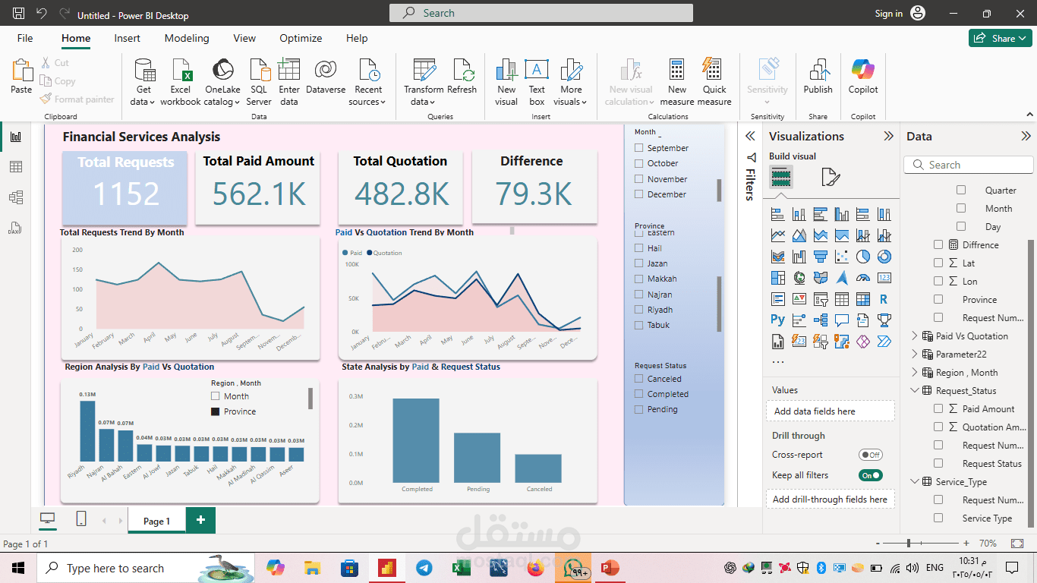Choose the Python visual icon
The width and height of the screenshot is (1037, 583).
[x=777, y=320]
